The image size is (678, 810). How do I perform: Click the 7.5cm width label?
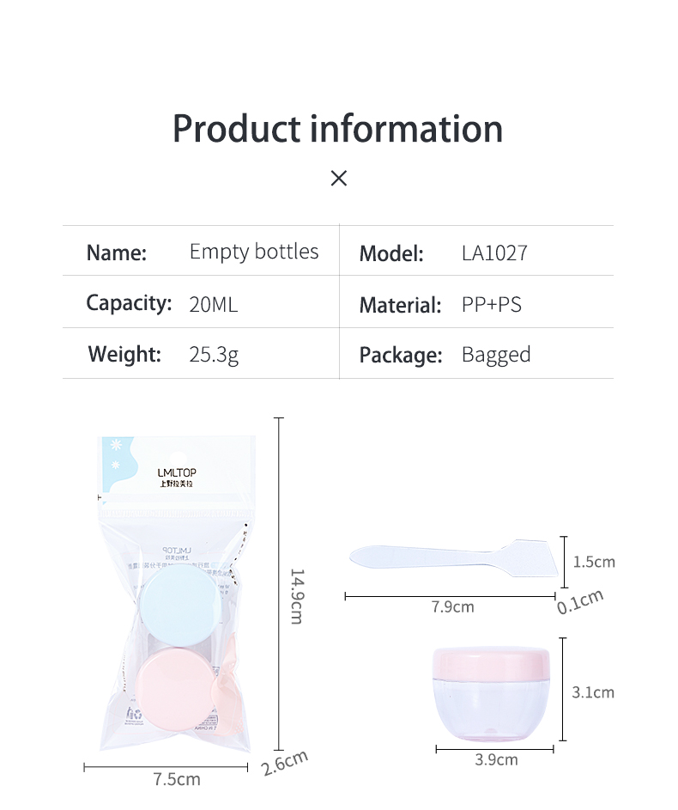tap(177, 779)
